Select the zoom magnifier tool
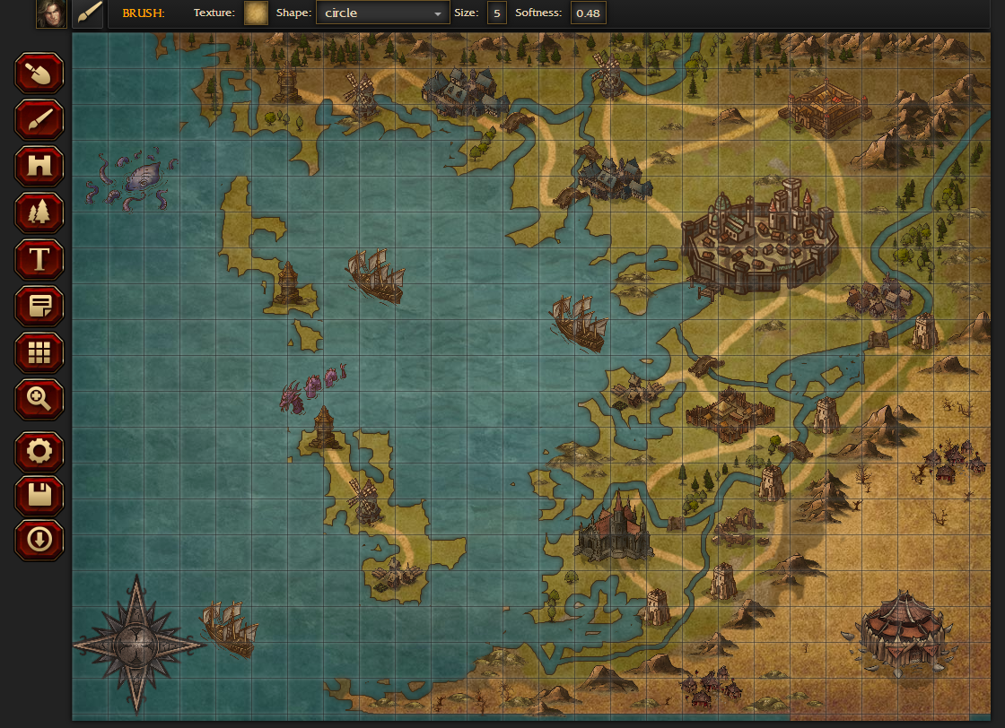This screenshot has width=1005, height=728. pos(39,399)
